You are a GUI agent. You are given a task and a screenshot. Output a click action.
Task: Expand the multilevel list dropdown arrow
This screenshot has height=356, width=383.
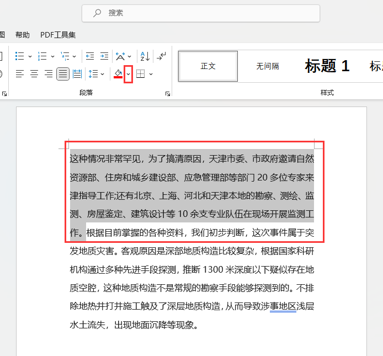pyautogui.click(x=75, y=56)
